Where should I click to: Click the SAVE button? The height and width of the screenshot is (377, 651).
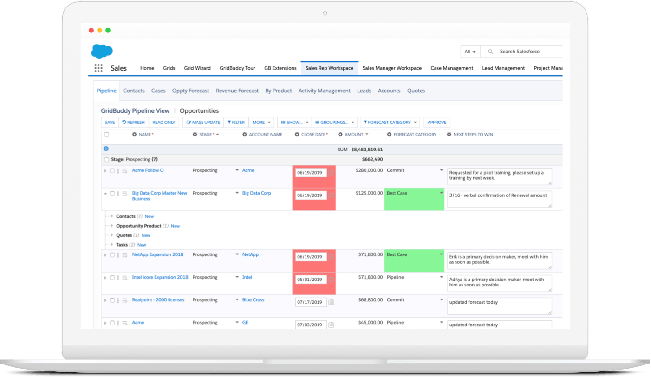[110, 123]
